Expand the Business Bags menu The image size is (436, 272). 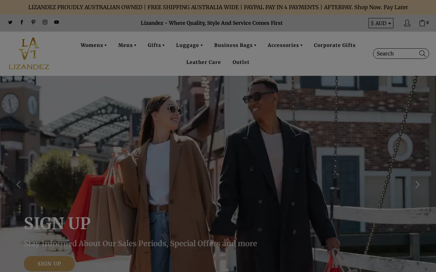tap(236, 45)
